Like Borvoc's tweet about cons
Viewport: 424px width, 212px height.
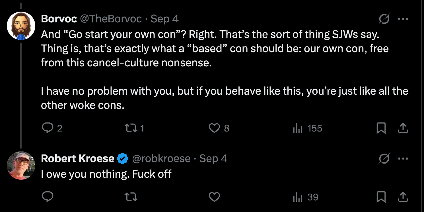[214, 129]
